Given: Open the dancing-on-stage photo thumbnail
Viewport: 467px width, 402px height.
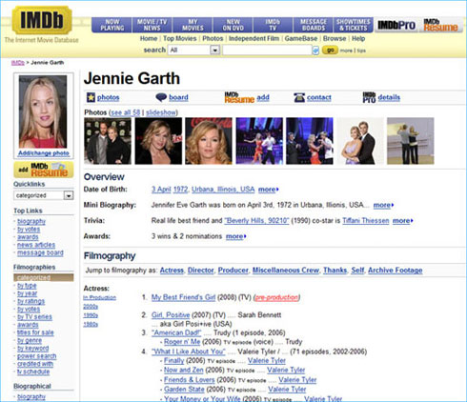Looking at the screenshot, I should (x=259, y=141).
